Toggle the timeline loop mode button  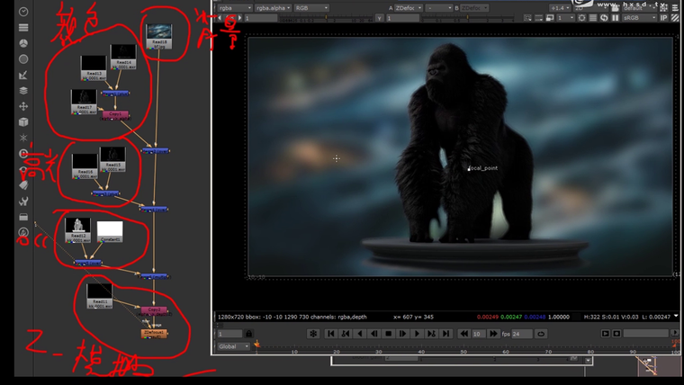[542, 334]
